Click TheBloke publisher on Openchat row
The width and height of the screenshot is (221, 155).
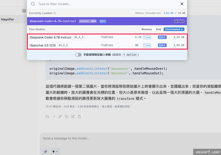[107, 45]
